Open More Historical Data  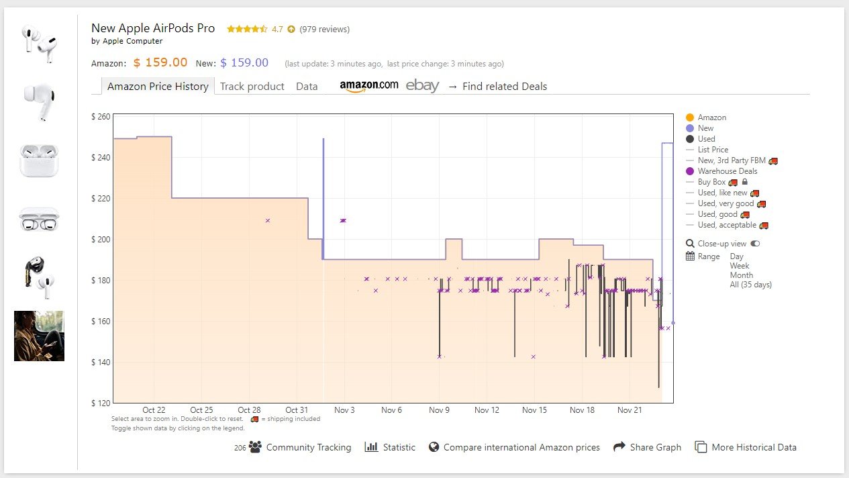coord(754,447)
